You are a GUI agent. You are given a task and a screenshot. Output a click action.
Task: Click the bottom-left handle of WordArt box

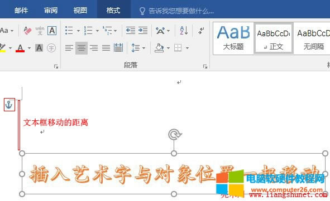point(22,194)
